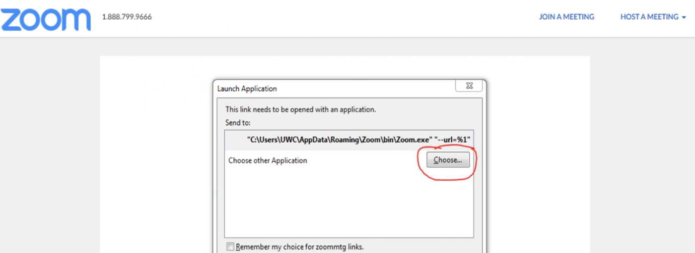
Task: Click the blank header area between phone and links
Action: [x=343, y=18]
